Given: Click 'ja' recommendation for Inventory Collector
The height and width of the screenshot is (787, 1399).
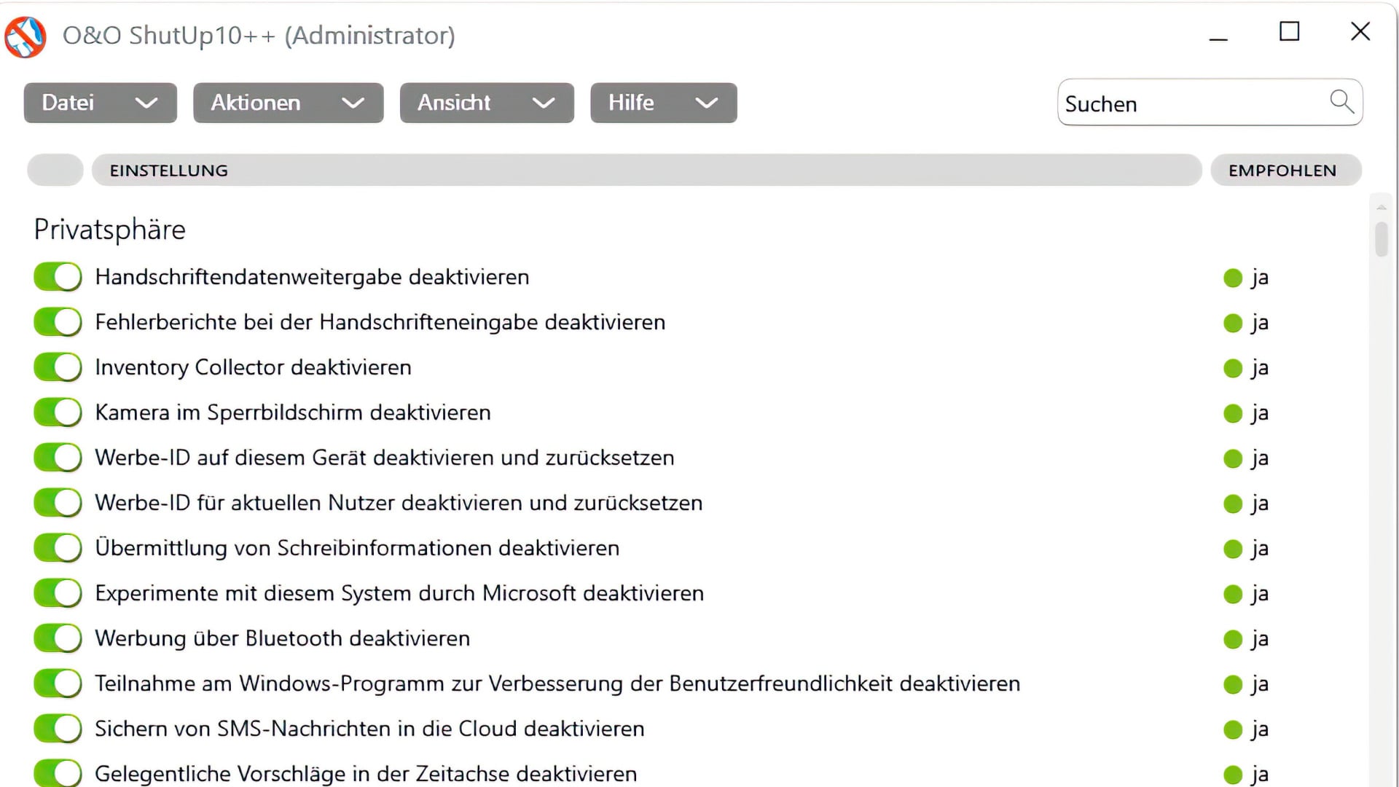Looking at the screenshot, I should tap(1260, 368).
